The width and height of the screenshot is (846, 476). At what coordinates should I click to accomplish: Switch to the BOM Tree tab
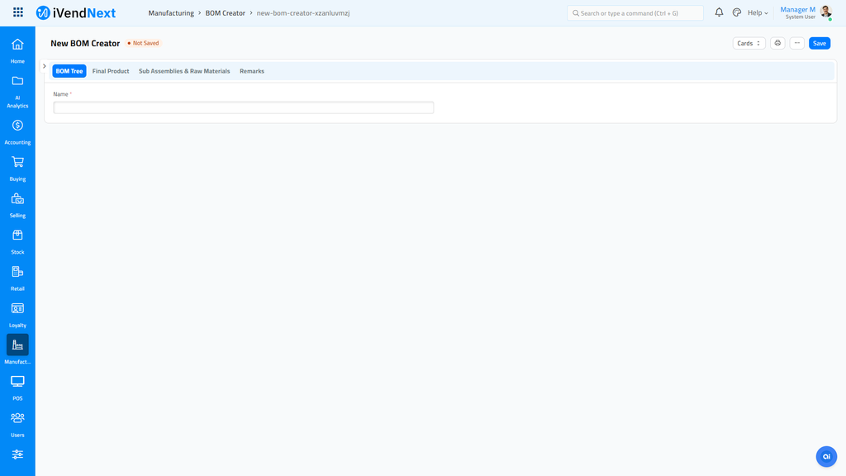tap(69, 71)
